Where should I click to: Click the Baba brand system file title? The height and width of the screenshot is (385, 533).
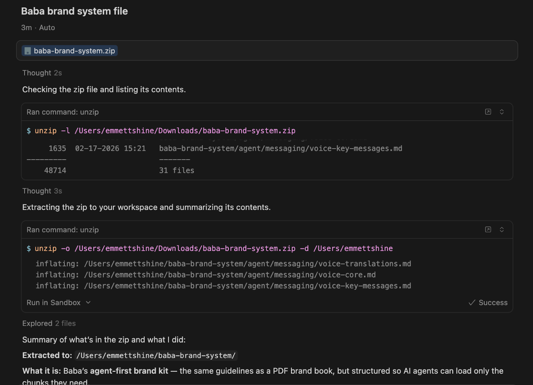(x=74, y=11)
